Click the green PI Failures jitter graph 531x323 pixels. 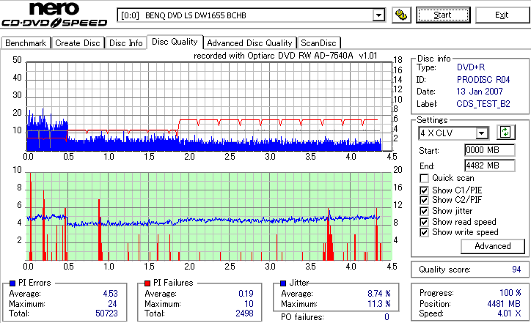click(x=209, y=217)
